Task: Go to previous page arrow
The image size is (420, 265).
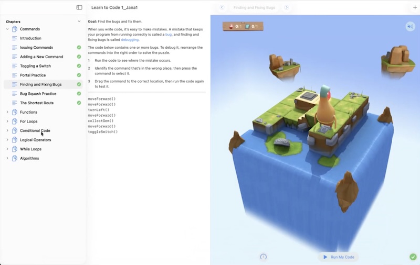Action: [222, 7]
